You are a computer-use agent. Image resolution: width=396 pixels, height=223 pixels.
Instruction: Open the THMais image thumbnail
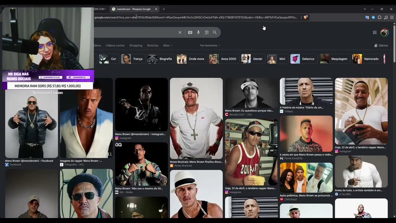[x=306, y=91]
